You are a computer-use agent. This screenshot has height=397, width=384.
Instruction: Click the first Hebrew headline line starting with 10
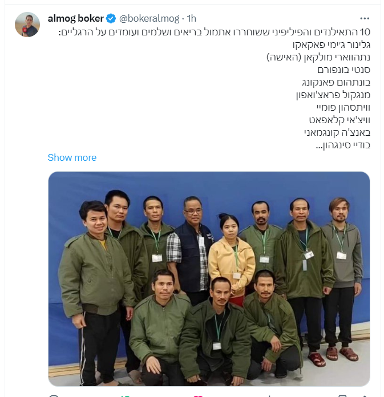coord(215,32)
